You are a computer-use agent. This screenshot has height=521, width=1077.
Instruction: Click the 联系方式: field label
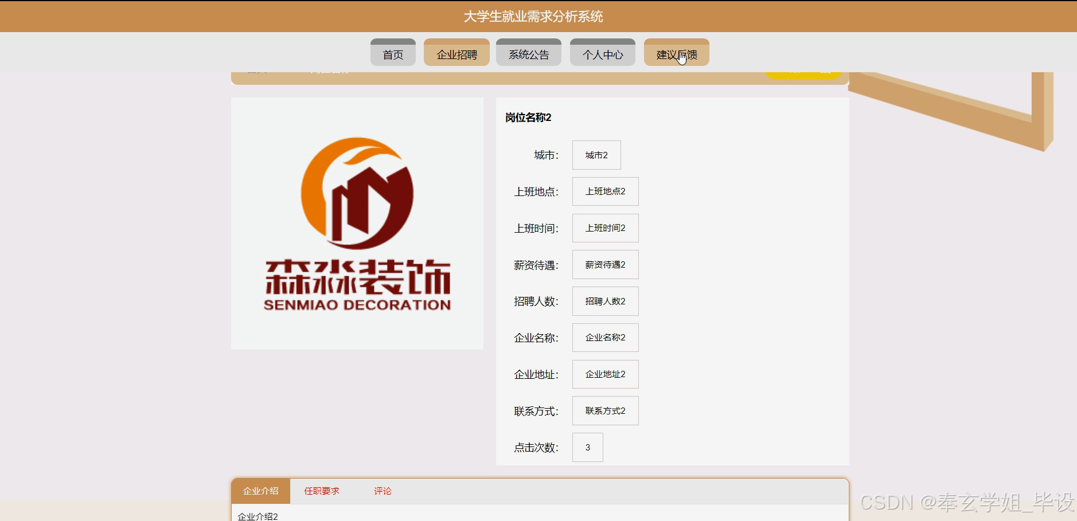tap(536, 412)
